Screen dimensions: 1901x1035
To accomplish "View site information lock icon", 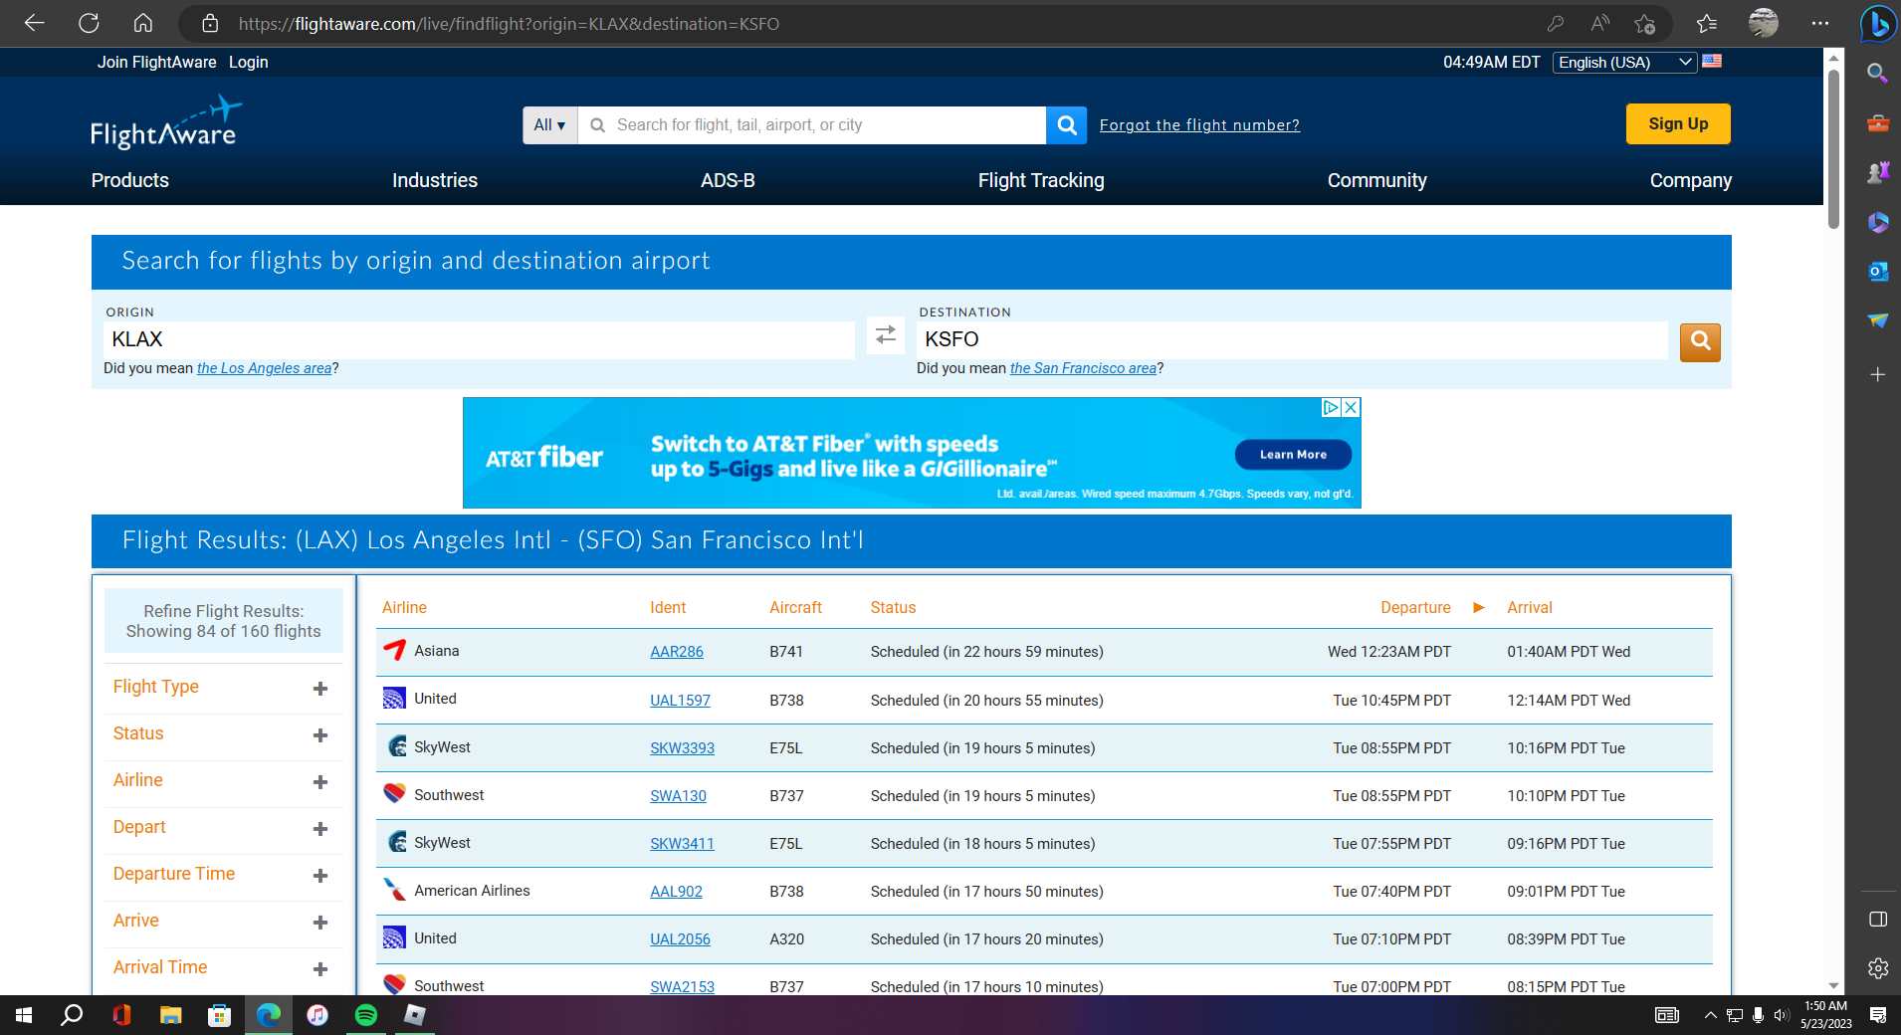I will click(209, 23).
